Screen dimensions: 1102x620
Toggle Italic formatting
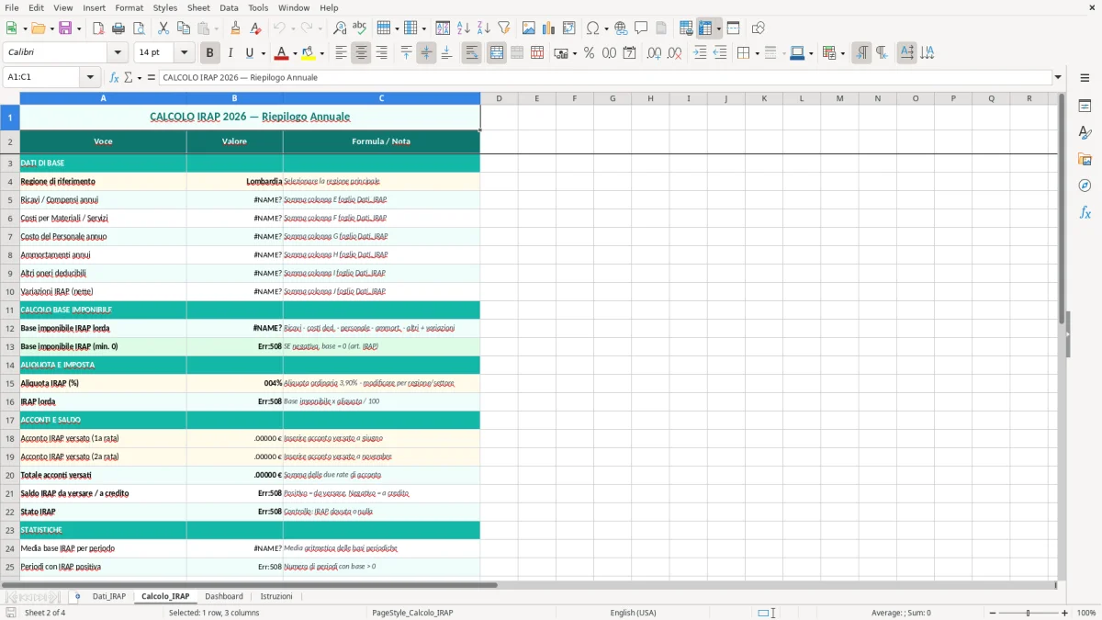point(230,53)
